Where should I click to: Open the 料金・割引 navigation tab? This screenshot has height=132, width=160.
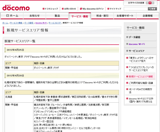click(x=102, y=16)
